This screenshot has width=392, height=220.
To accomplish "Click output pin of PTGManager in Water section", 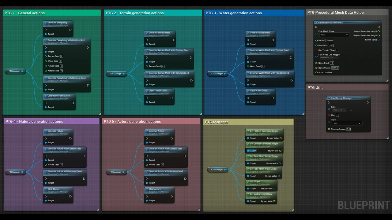I will click(x=224, y=74).
